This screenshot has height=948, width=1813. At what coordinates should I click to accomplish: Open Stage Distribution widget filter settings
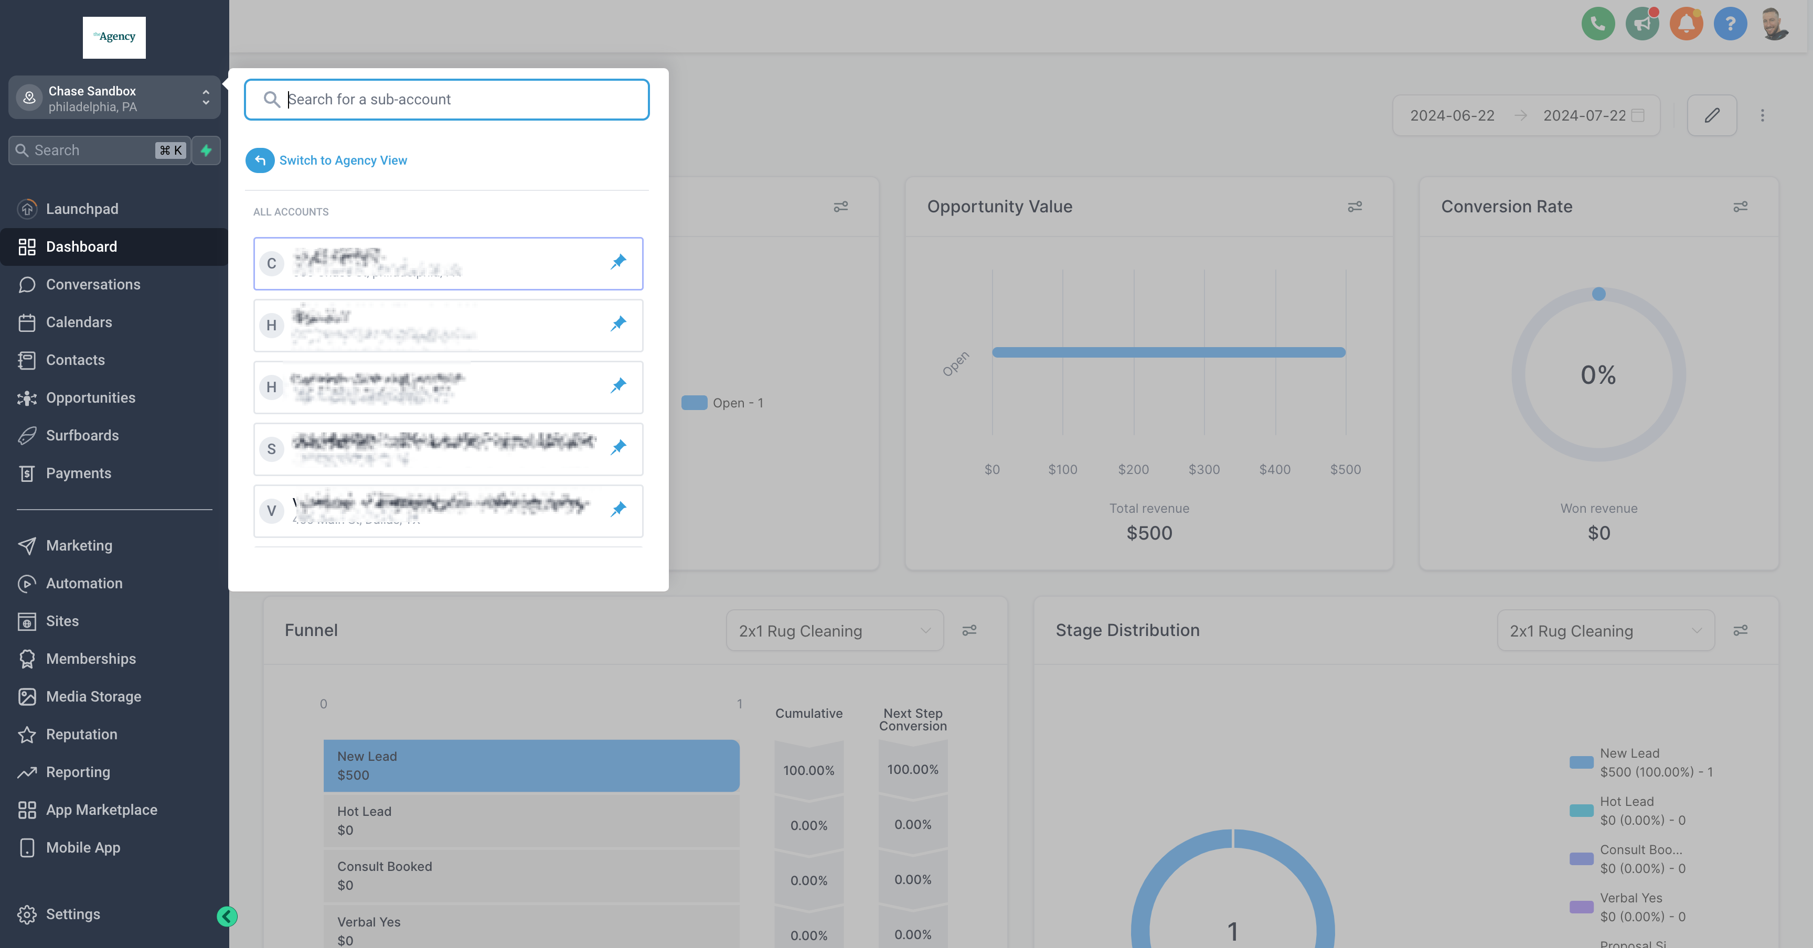click(1741, 630)
